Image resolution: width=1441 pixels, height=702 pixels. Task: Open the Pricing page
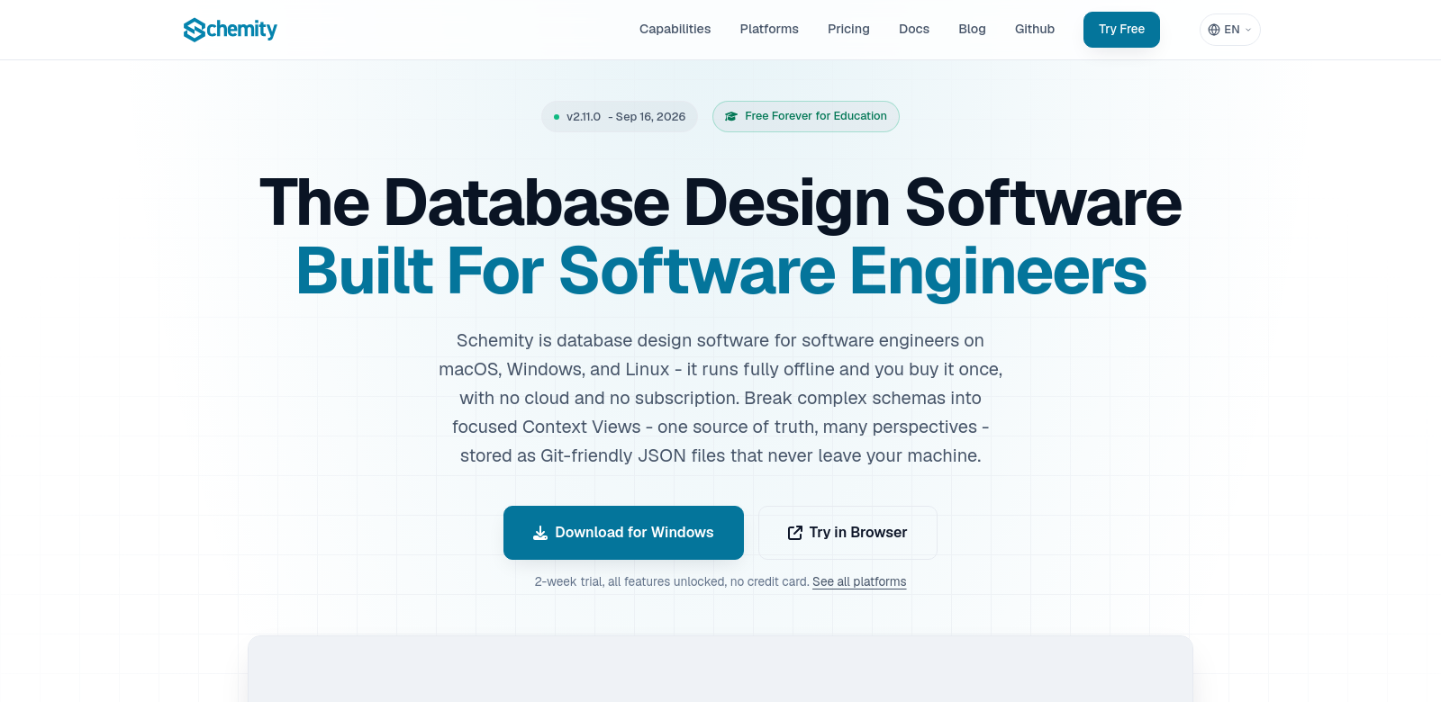[x=848, y=29]
